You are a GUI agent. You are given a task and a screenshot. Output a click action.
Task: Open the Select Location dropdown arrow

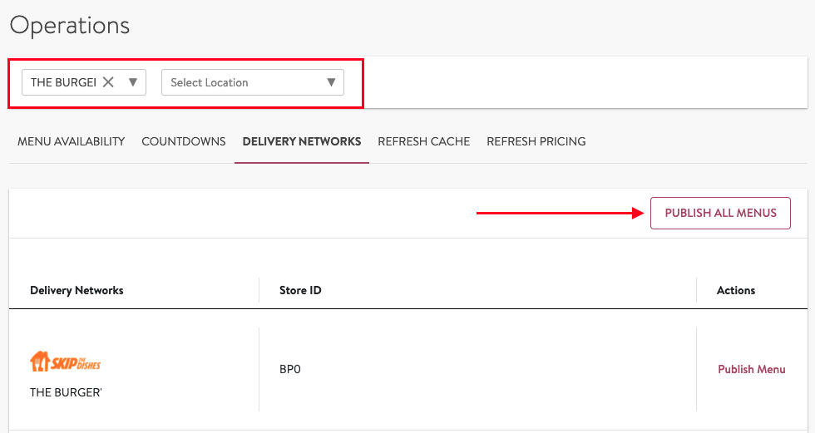pos(331,82)
